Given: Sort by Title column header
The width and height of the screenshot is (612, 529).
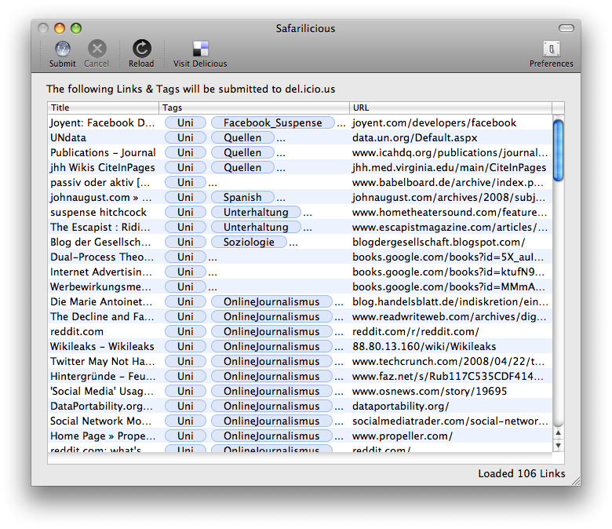Looking at the screenshot, I should pos(103,108).
